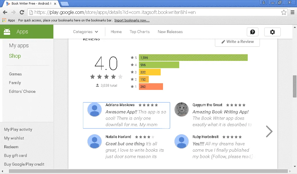
Task: Click the vertical scrollbar thumb
Action: point(295,86)
